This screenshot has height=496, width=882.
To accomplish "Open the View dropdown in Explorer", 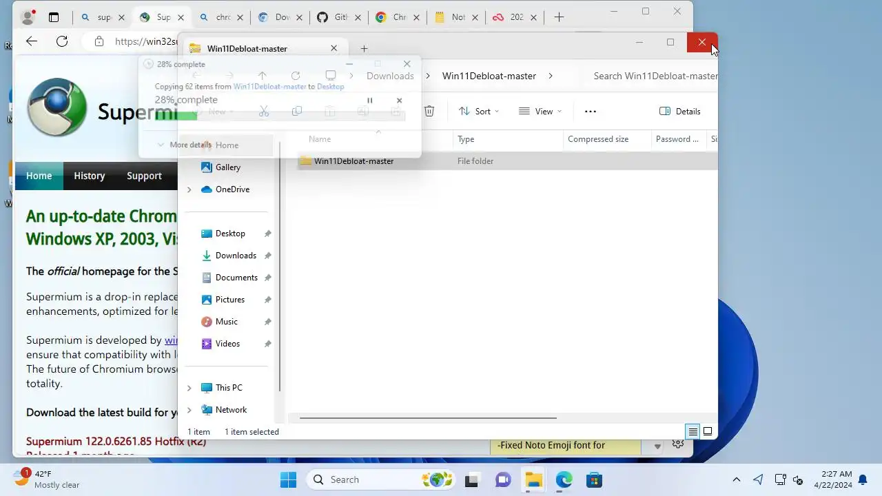I will (x=540, y=111).
